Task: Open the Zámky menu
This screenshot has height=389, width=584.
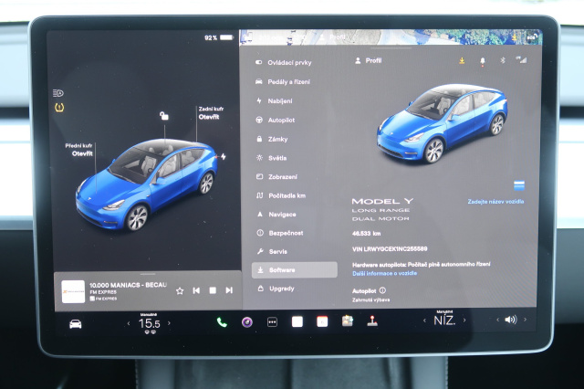Action: (272, 139)
